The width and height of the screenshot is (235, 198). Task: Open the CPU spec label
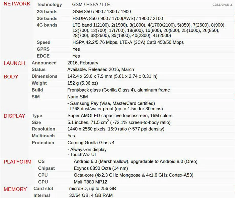43,175
